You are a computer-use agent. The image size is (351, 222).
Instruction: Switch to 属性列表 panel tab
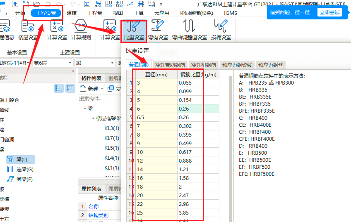point(91,189)
